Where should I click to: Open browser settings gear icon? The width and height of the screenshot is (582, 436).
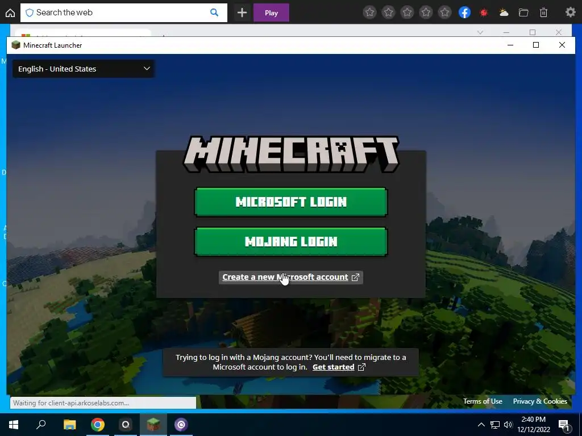pos(571,12)
